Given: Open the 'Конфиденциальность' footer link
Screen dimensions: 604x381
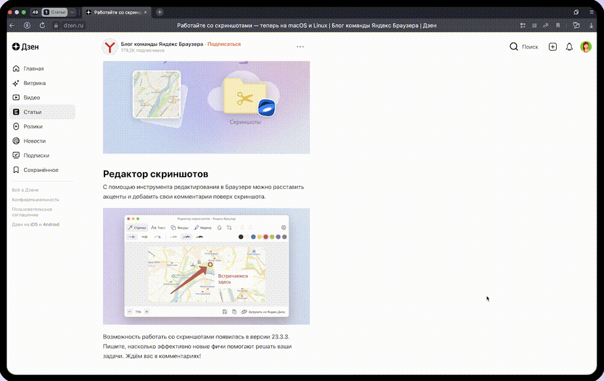Looking at the screenshot, I should coord(35,199).
